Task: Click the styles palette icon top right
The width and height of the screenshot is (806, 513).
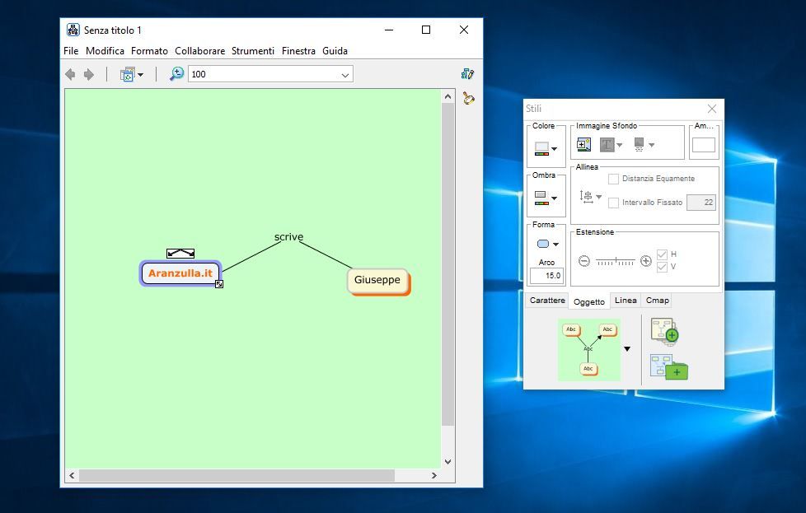Action: (x=467, y=74)
